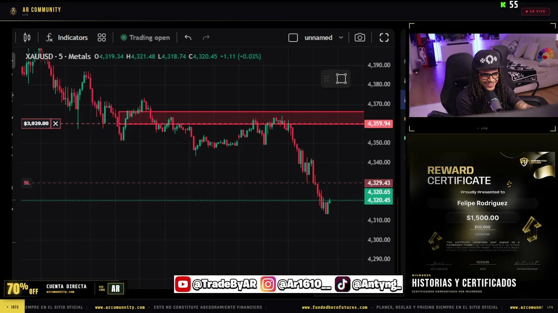This screenshot has height=313, width=558.
Task: Select the SL stop-loss marker
Action: [x=27, y=183]
